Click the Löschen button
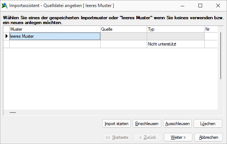227x144 pixels. click(x=208, y=124)
